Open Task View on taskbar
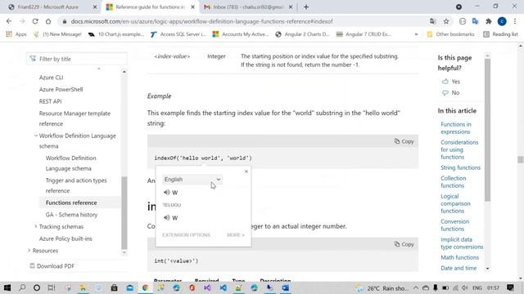This screenshot has height=294, width=524. [51, 287]
